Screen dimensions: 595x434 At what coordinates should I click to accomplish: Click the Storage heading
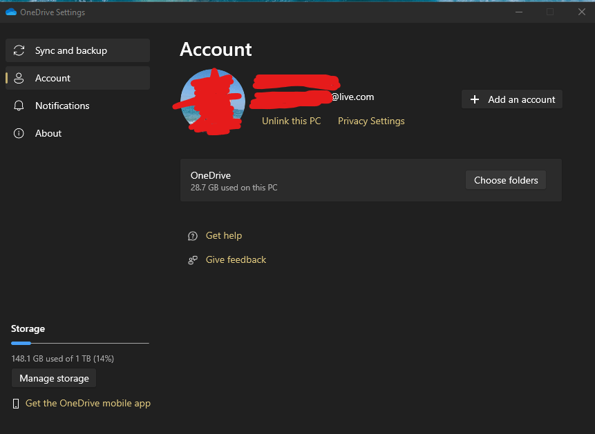pos(28,328)
